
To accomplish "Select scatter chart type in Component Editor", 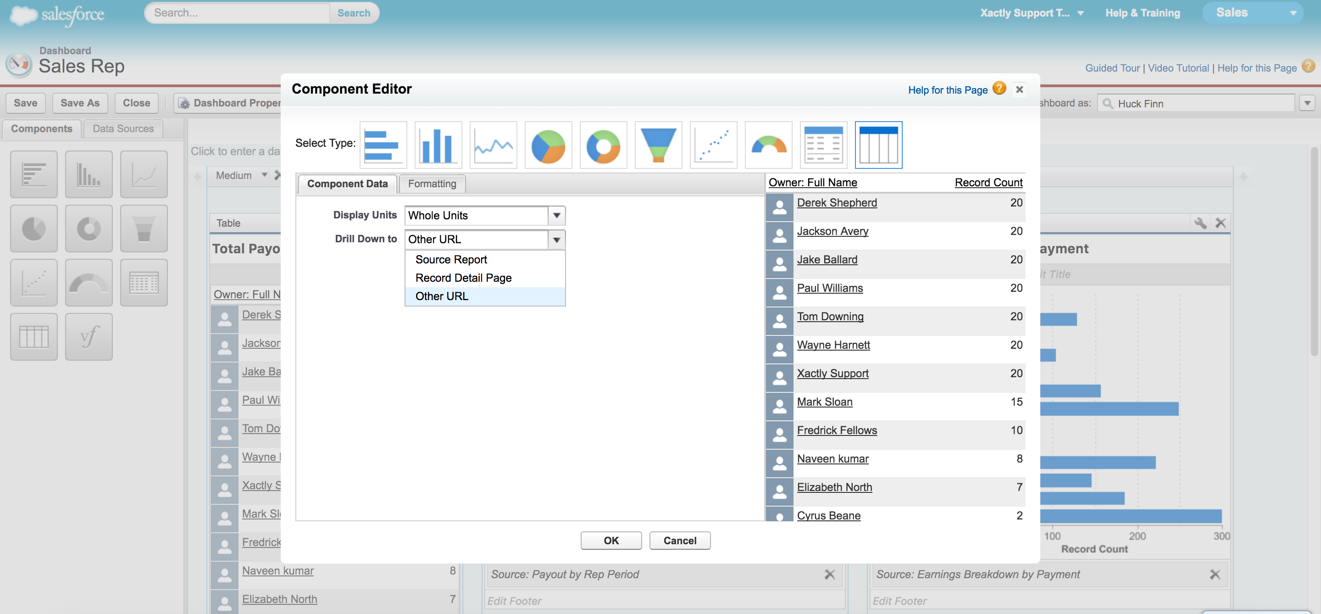I will pyautogui.click(x=713, y=145).
